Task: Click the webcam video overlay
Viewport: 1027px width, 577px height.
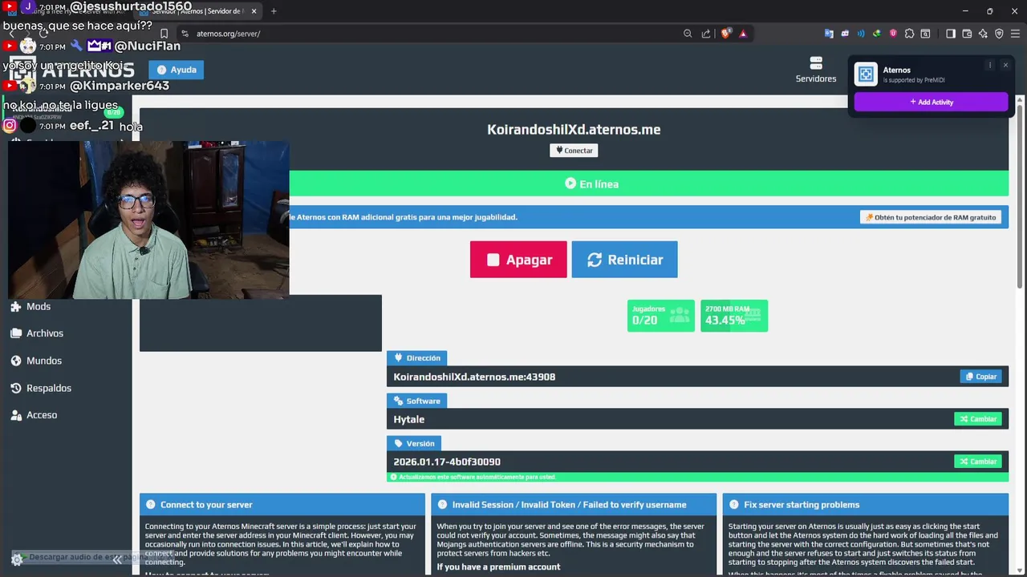Action: 148,220
